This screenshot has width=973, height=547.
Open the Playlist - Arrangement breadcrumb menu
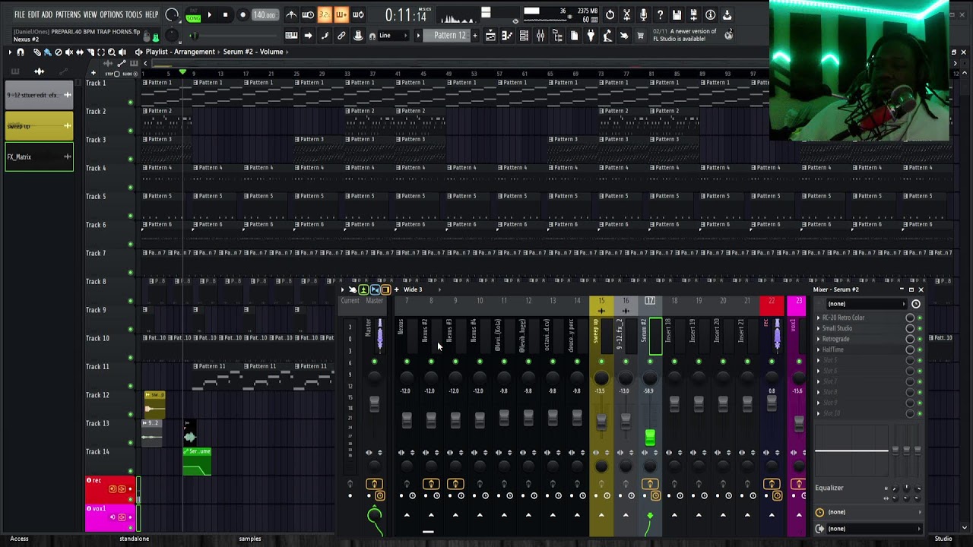[180, 52]
